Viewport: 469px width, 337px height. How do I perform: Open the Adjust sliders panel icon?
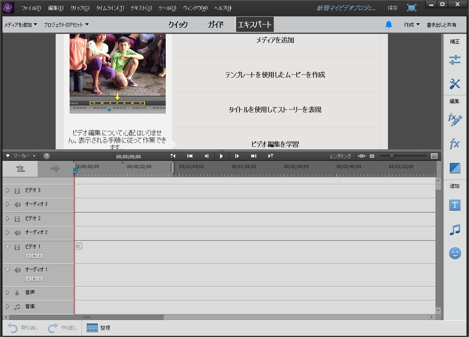[x=455, y=60]
